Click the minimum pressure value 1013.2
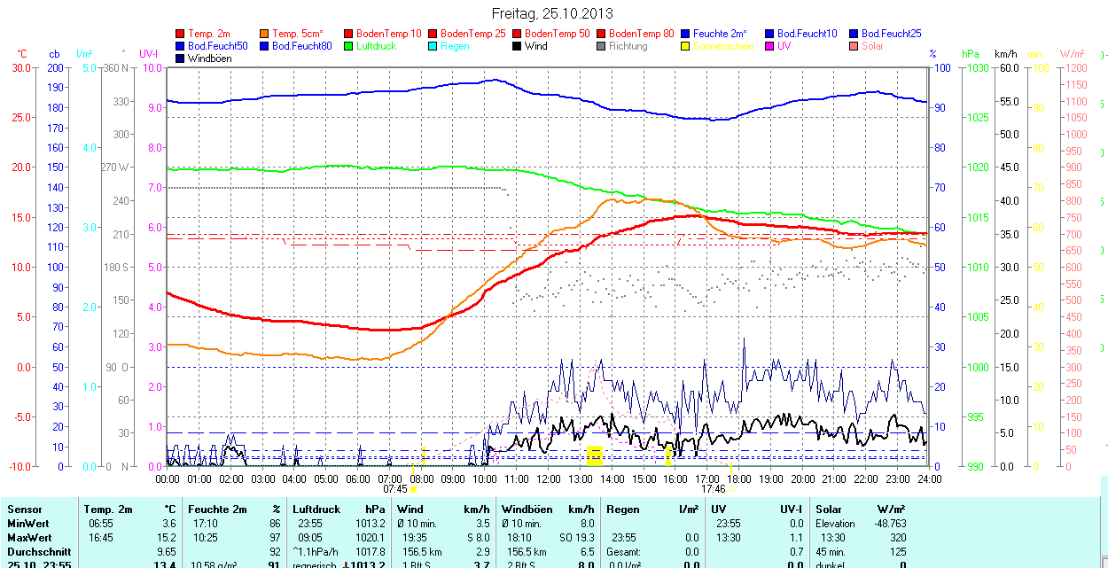 click(370, 524)
